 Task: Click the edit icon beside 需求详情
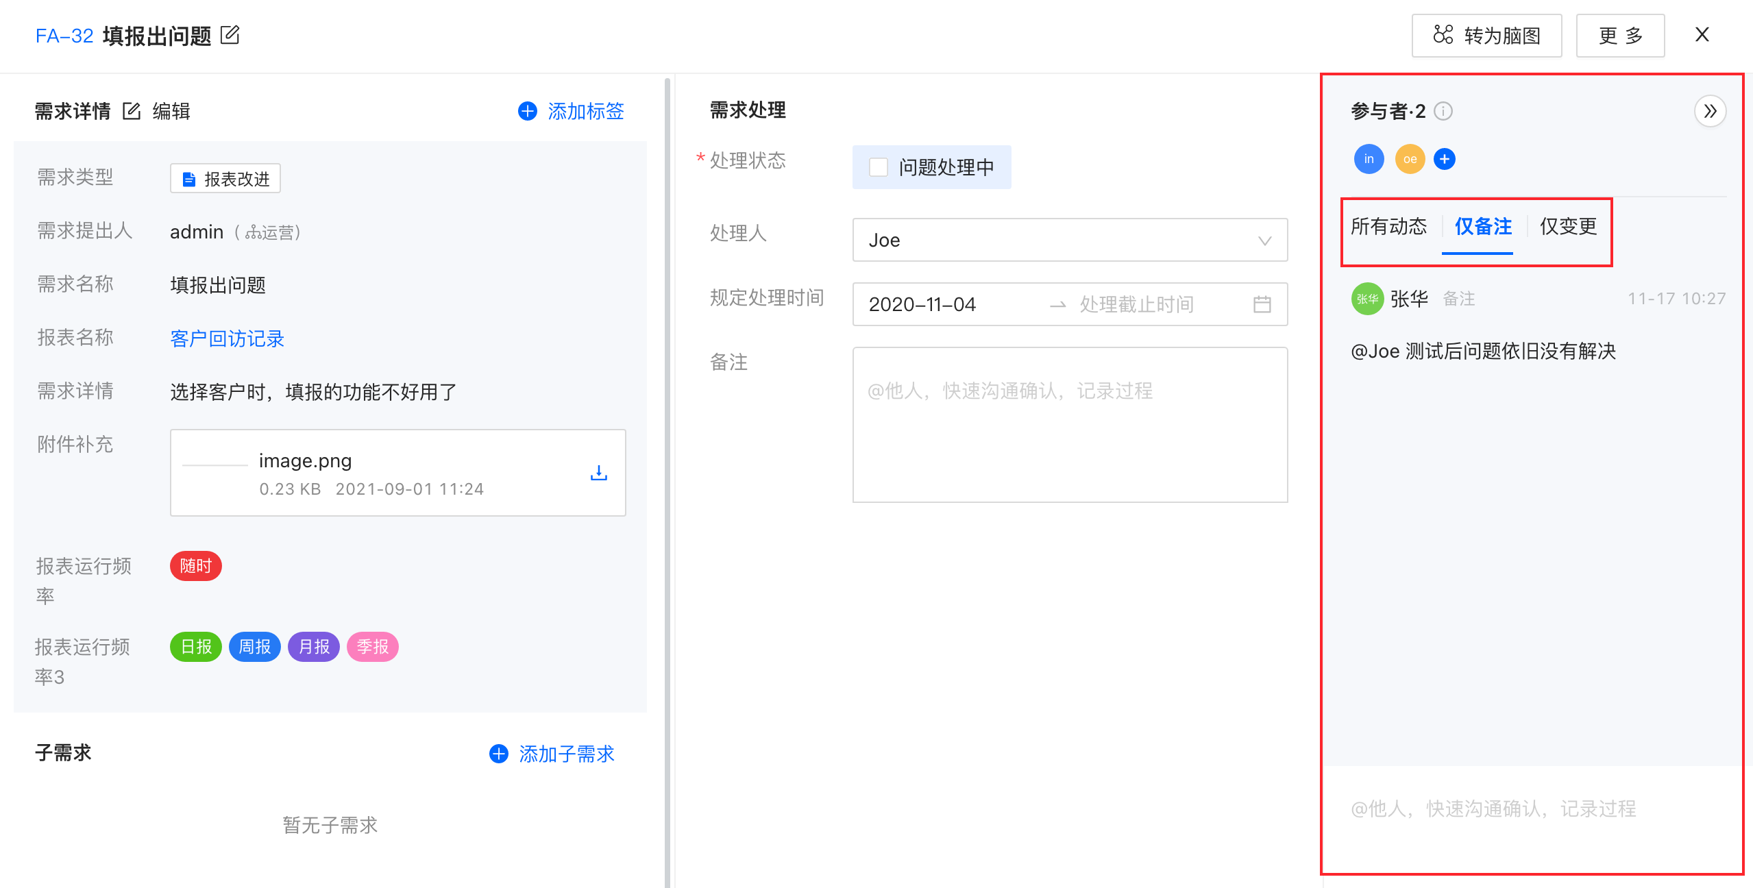coord(132,111)
